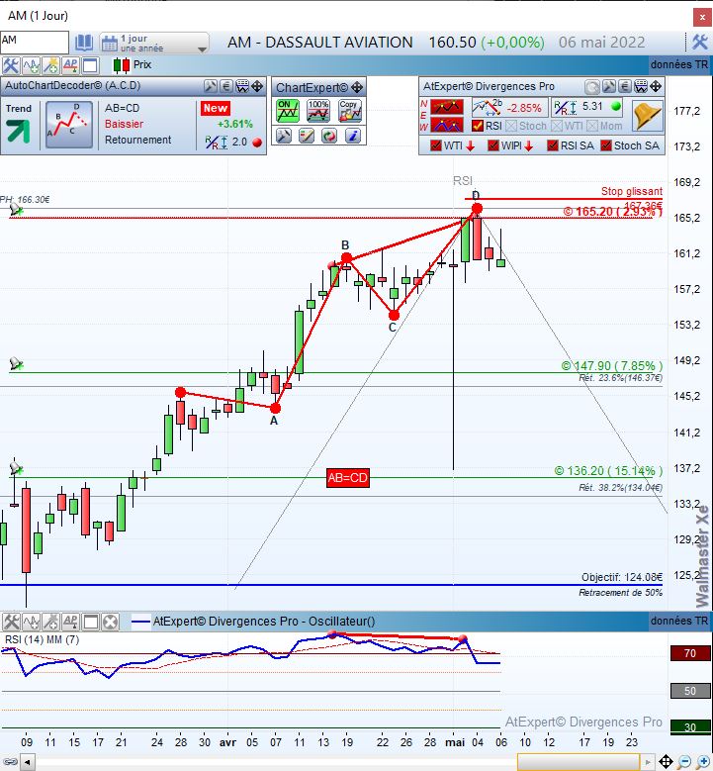Add an indicator to the price chart

[31, 65]
